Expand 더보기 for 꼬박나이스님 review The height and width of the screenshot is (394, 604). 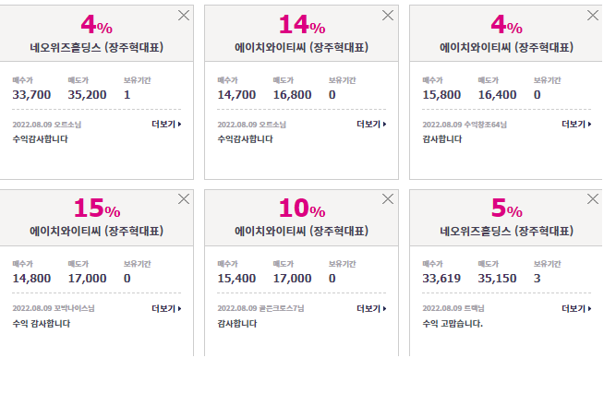166,308
